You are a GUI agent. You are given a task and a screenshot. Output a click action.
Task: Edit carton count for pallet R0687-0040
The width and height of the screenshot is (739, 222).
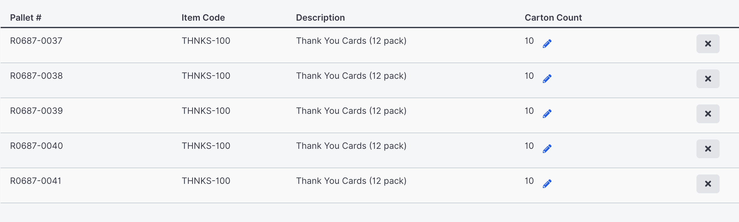547,149
